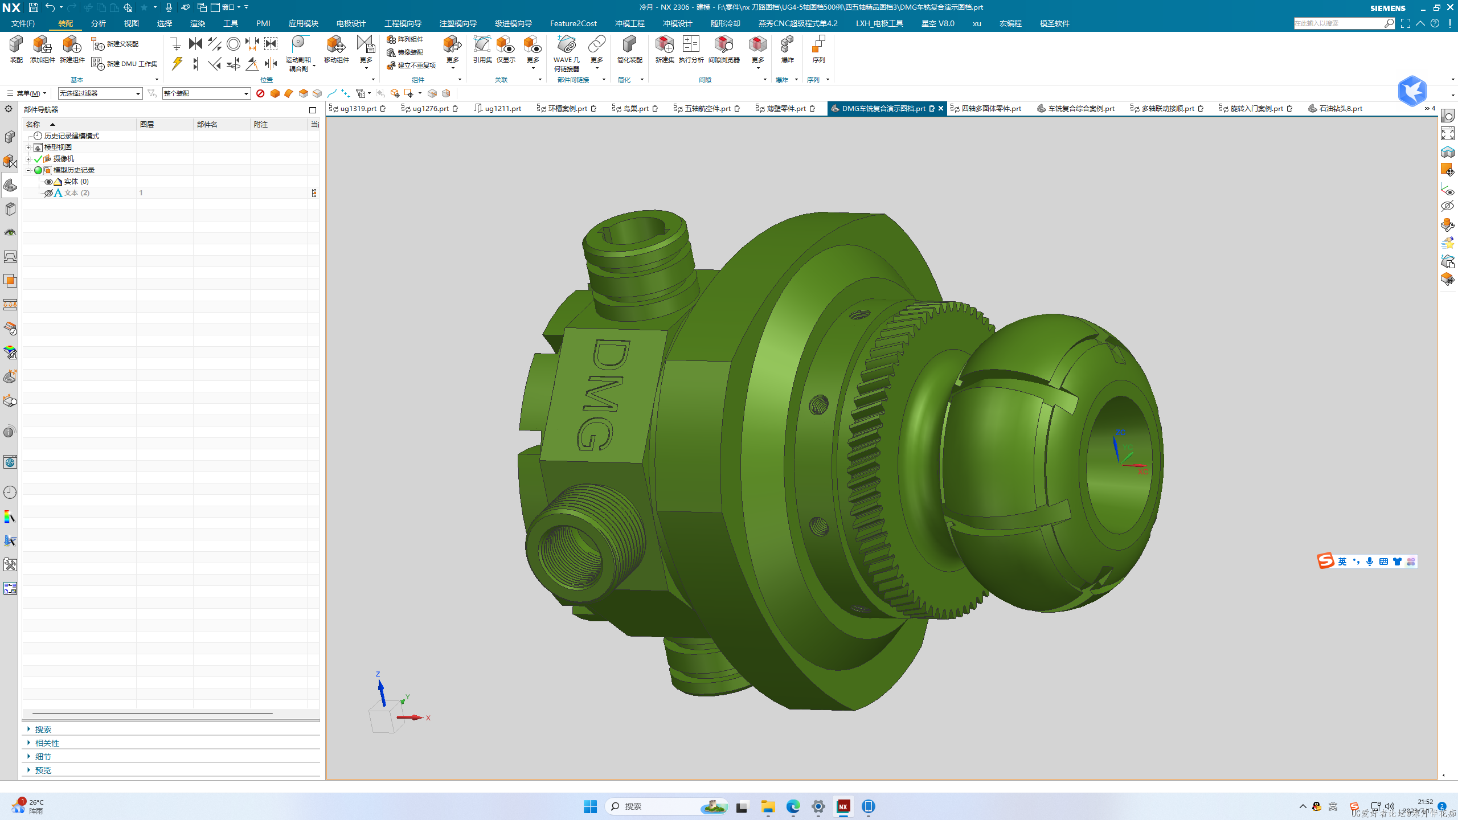
Task: Click the command search input field
Action: 1338,23
